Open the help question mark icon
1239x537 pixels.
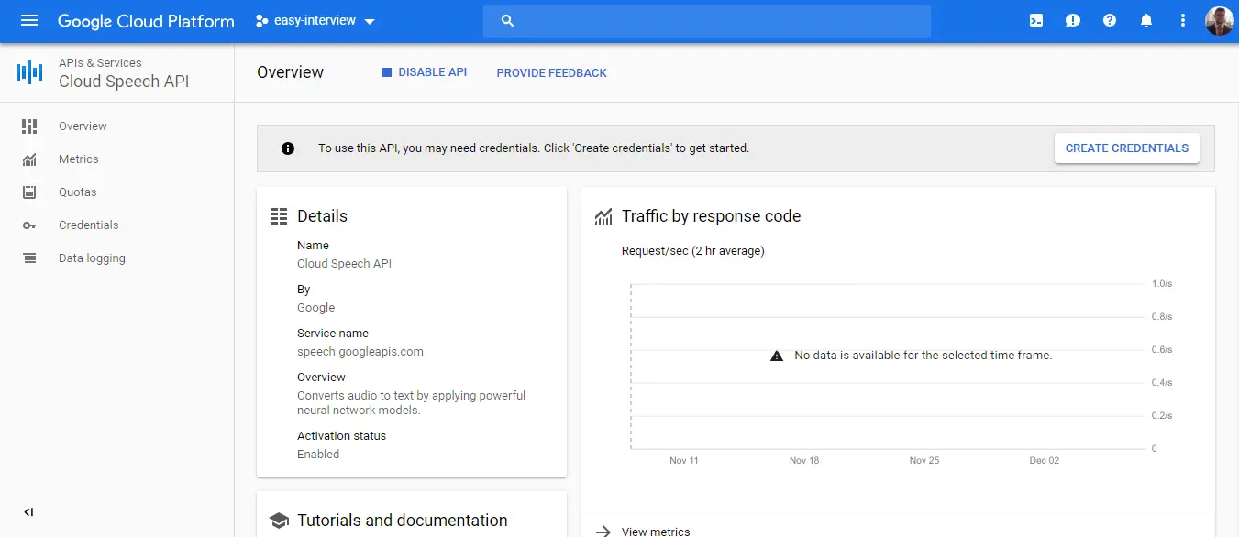pyautogui.click(x=1110, y=21)
